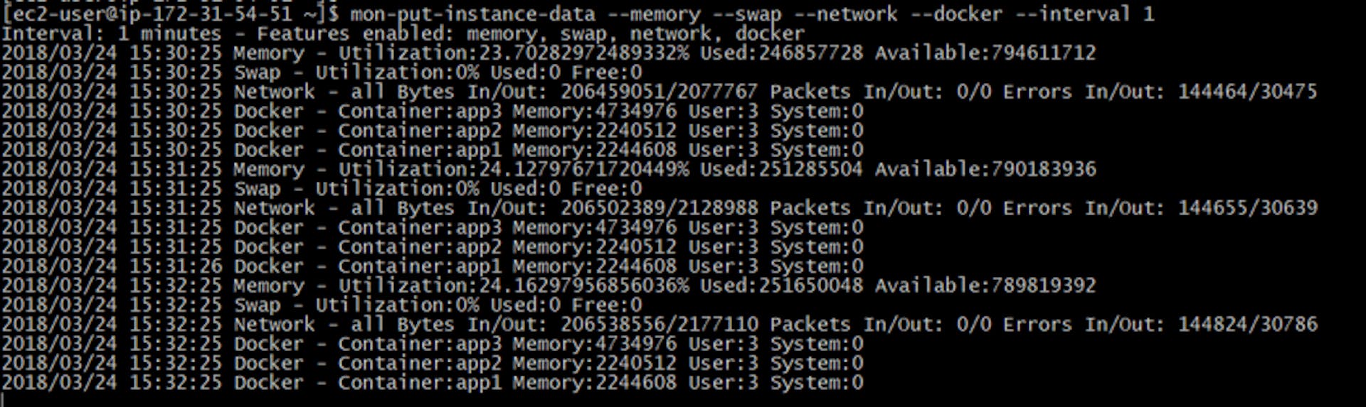The height and width of the screenshot is (407, 1366).
Task: Click Container:app3 at 15:30:25
Action: pyautogui.click(x=420, y=111)
